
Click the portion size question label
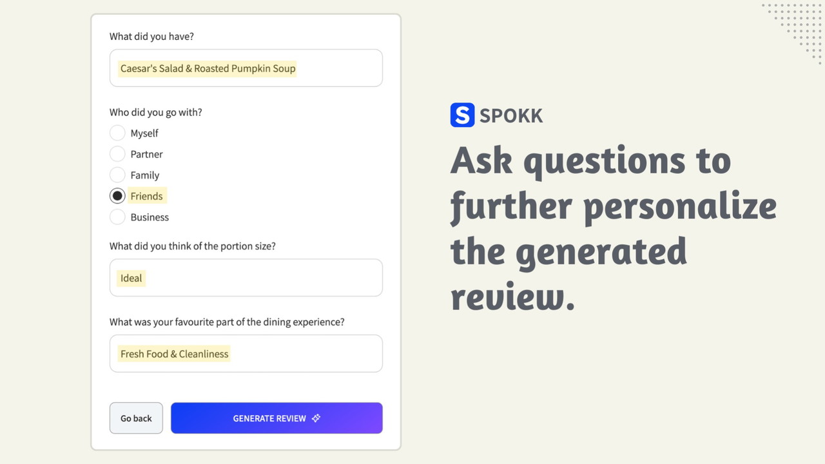click(x=192, y=246)
